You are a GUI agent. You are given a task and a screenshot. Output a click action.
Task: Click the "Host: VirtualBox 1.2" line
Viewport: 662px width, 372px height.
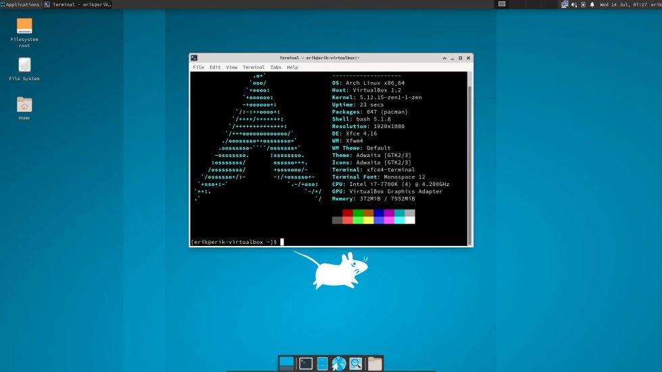click(x=366, y=90)
